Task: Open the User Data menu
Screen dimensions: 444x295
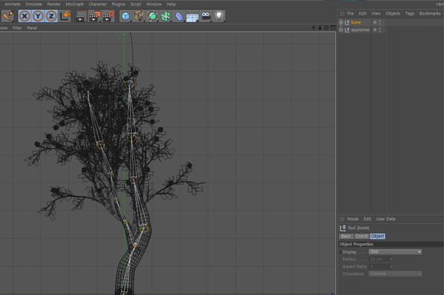Action: point(386,219)
